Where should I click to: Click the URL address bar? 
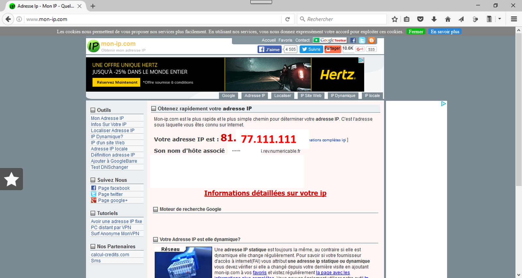(153, 19)
